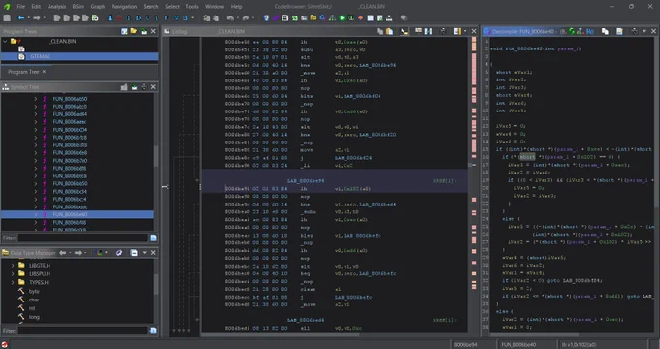Click the purple checkmark icon in main toolbar
The image size is (660, 349).
coord(276,18)
